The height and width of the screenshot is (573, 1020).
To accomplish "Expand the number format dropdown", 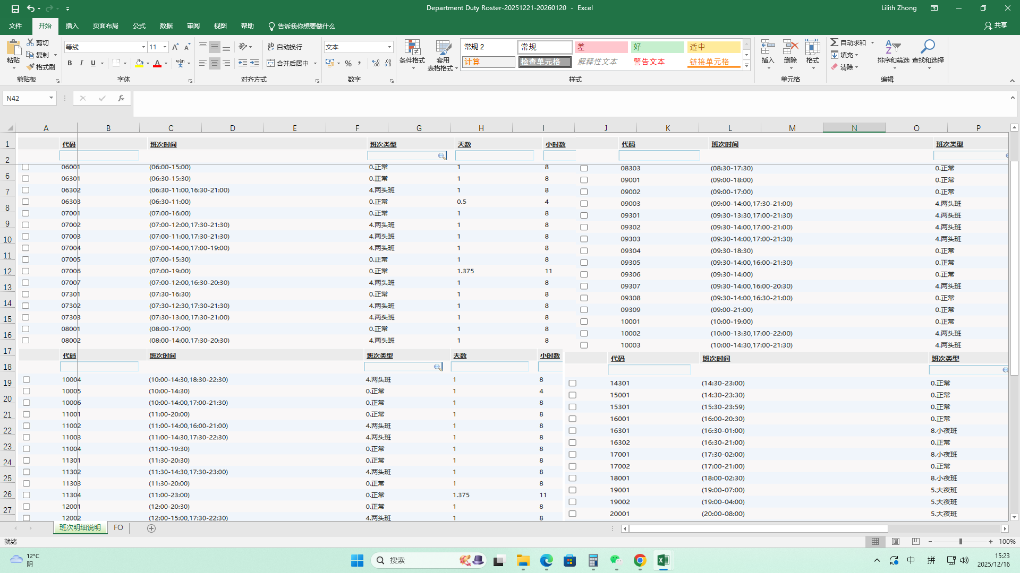I will point(389,47).
